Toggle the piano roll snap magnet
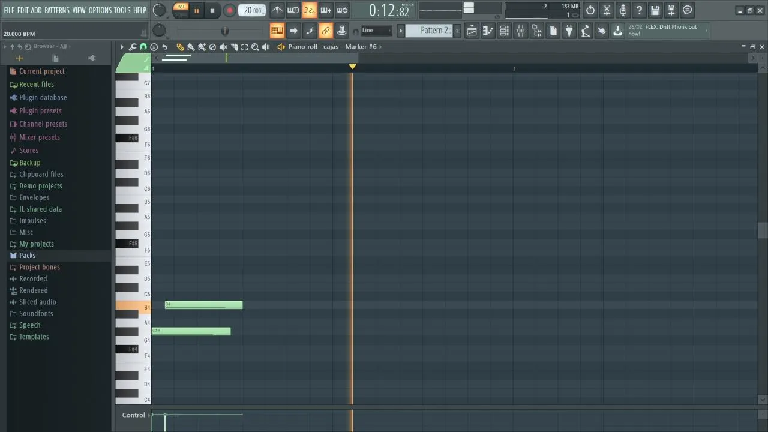768x432 pixels. pyautogui.click(x=143, y=47)
